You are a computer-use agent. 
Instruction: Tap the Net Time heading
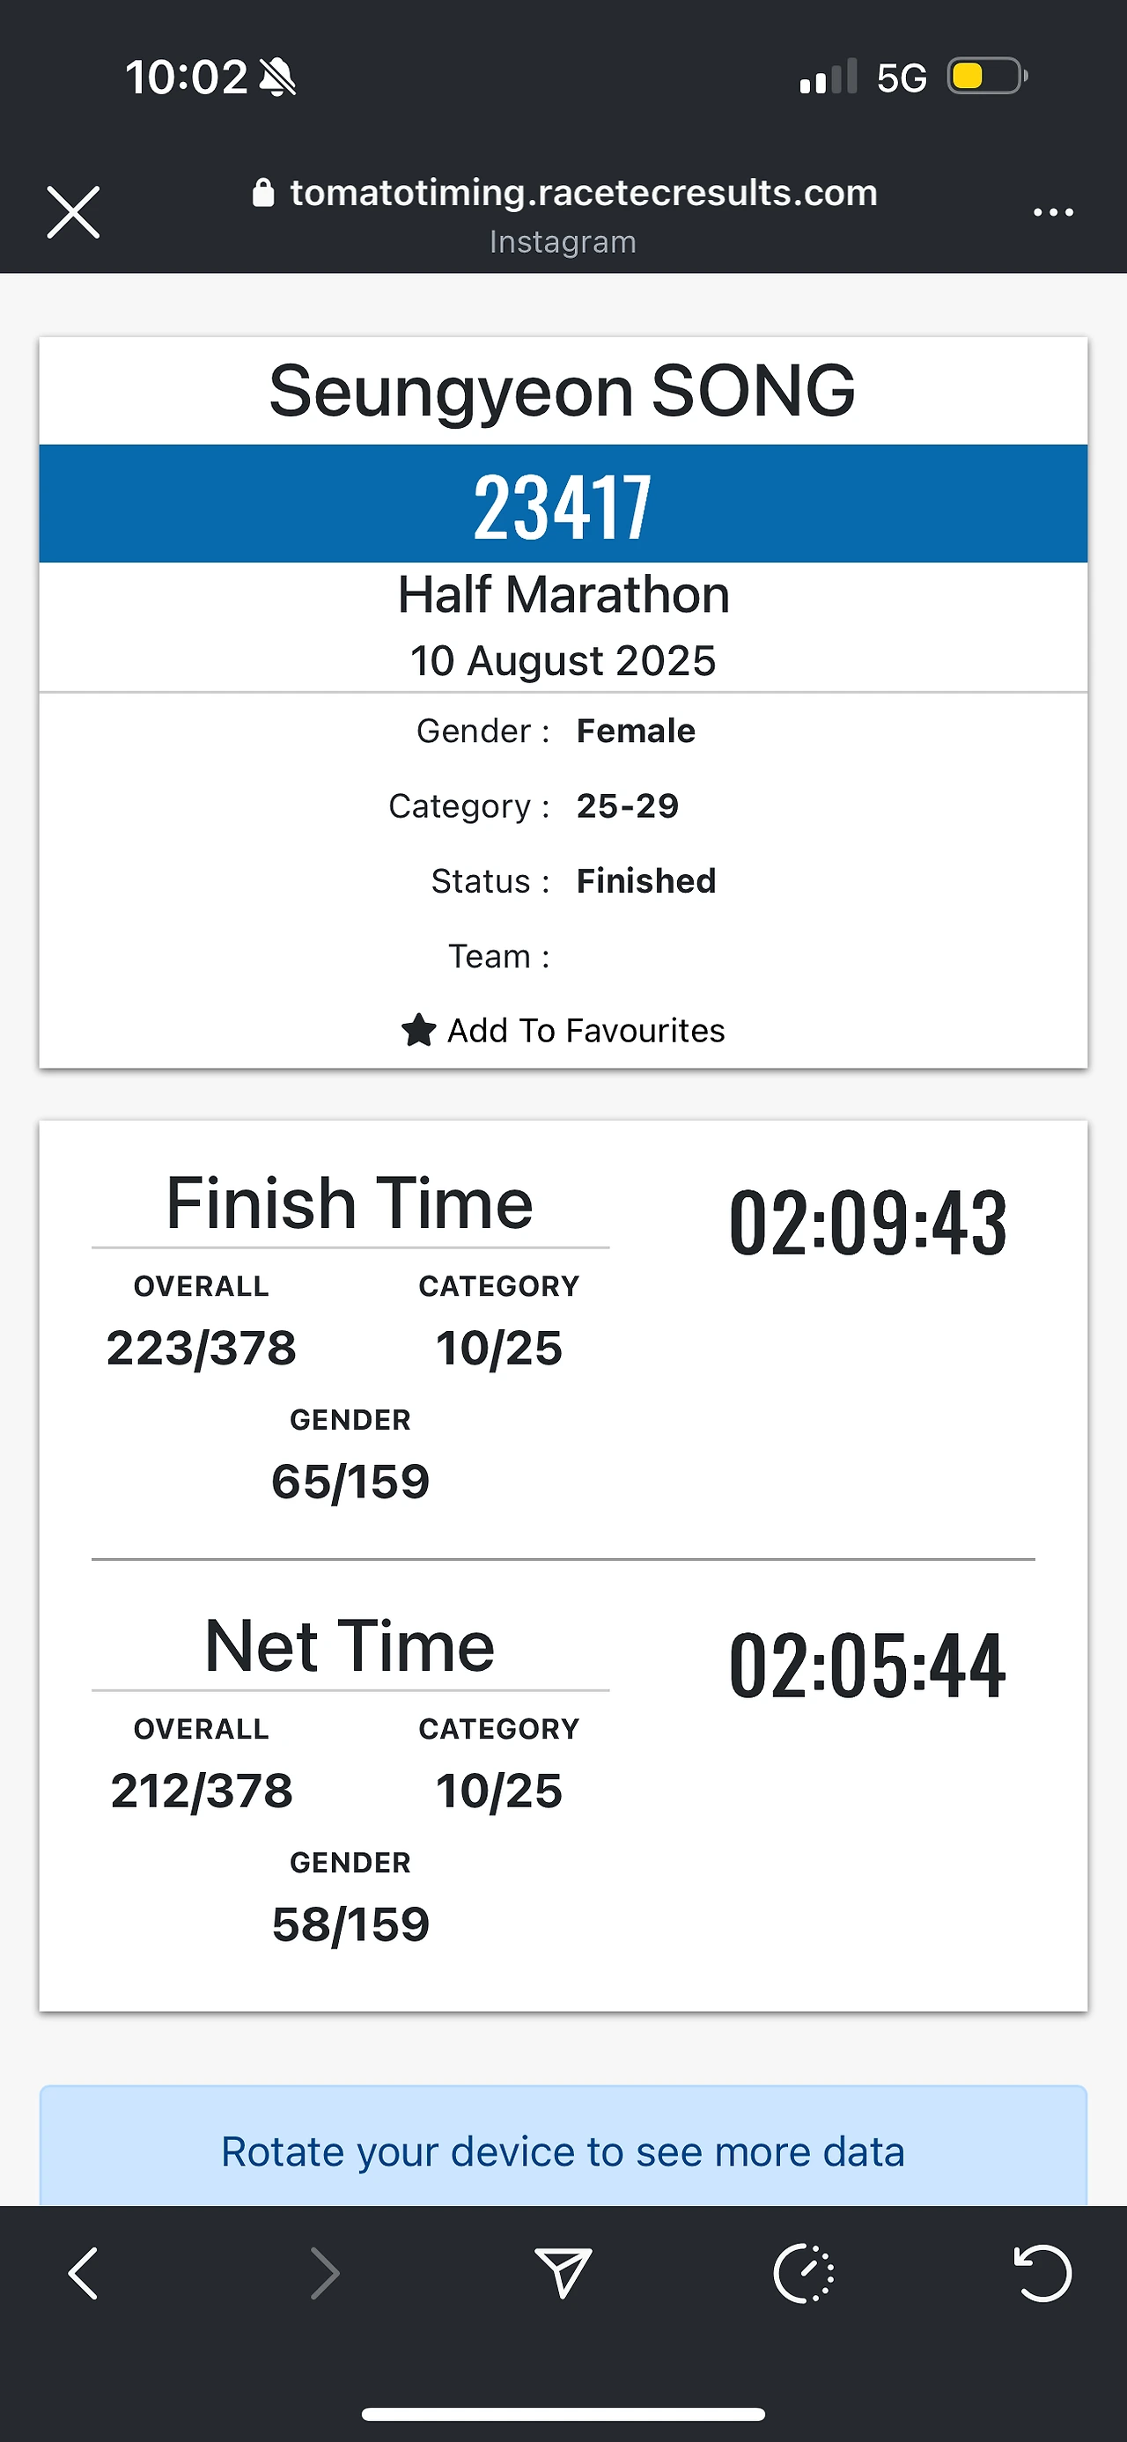point(350,1647)
